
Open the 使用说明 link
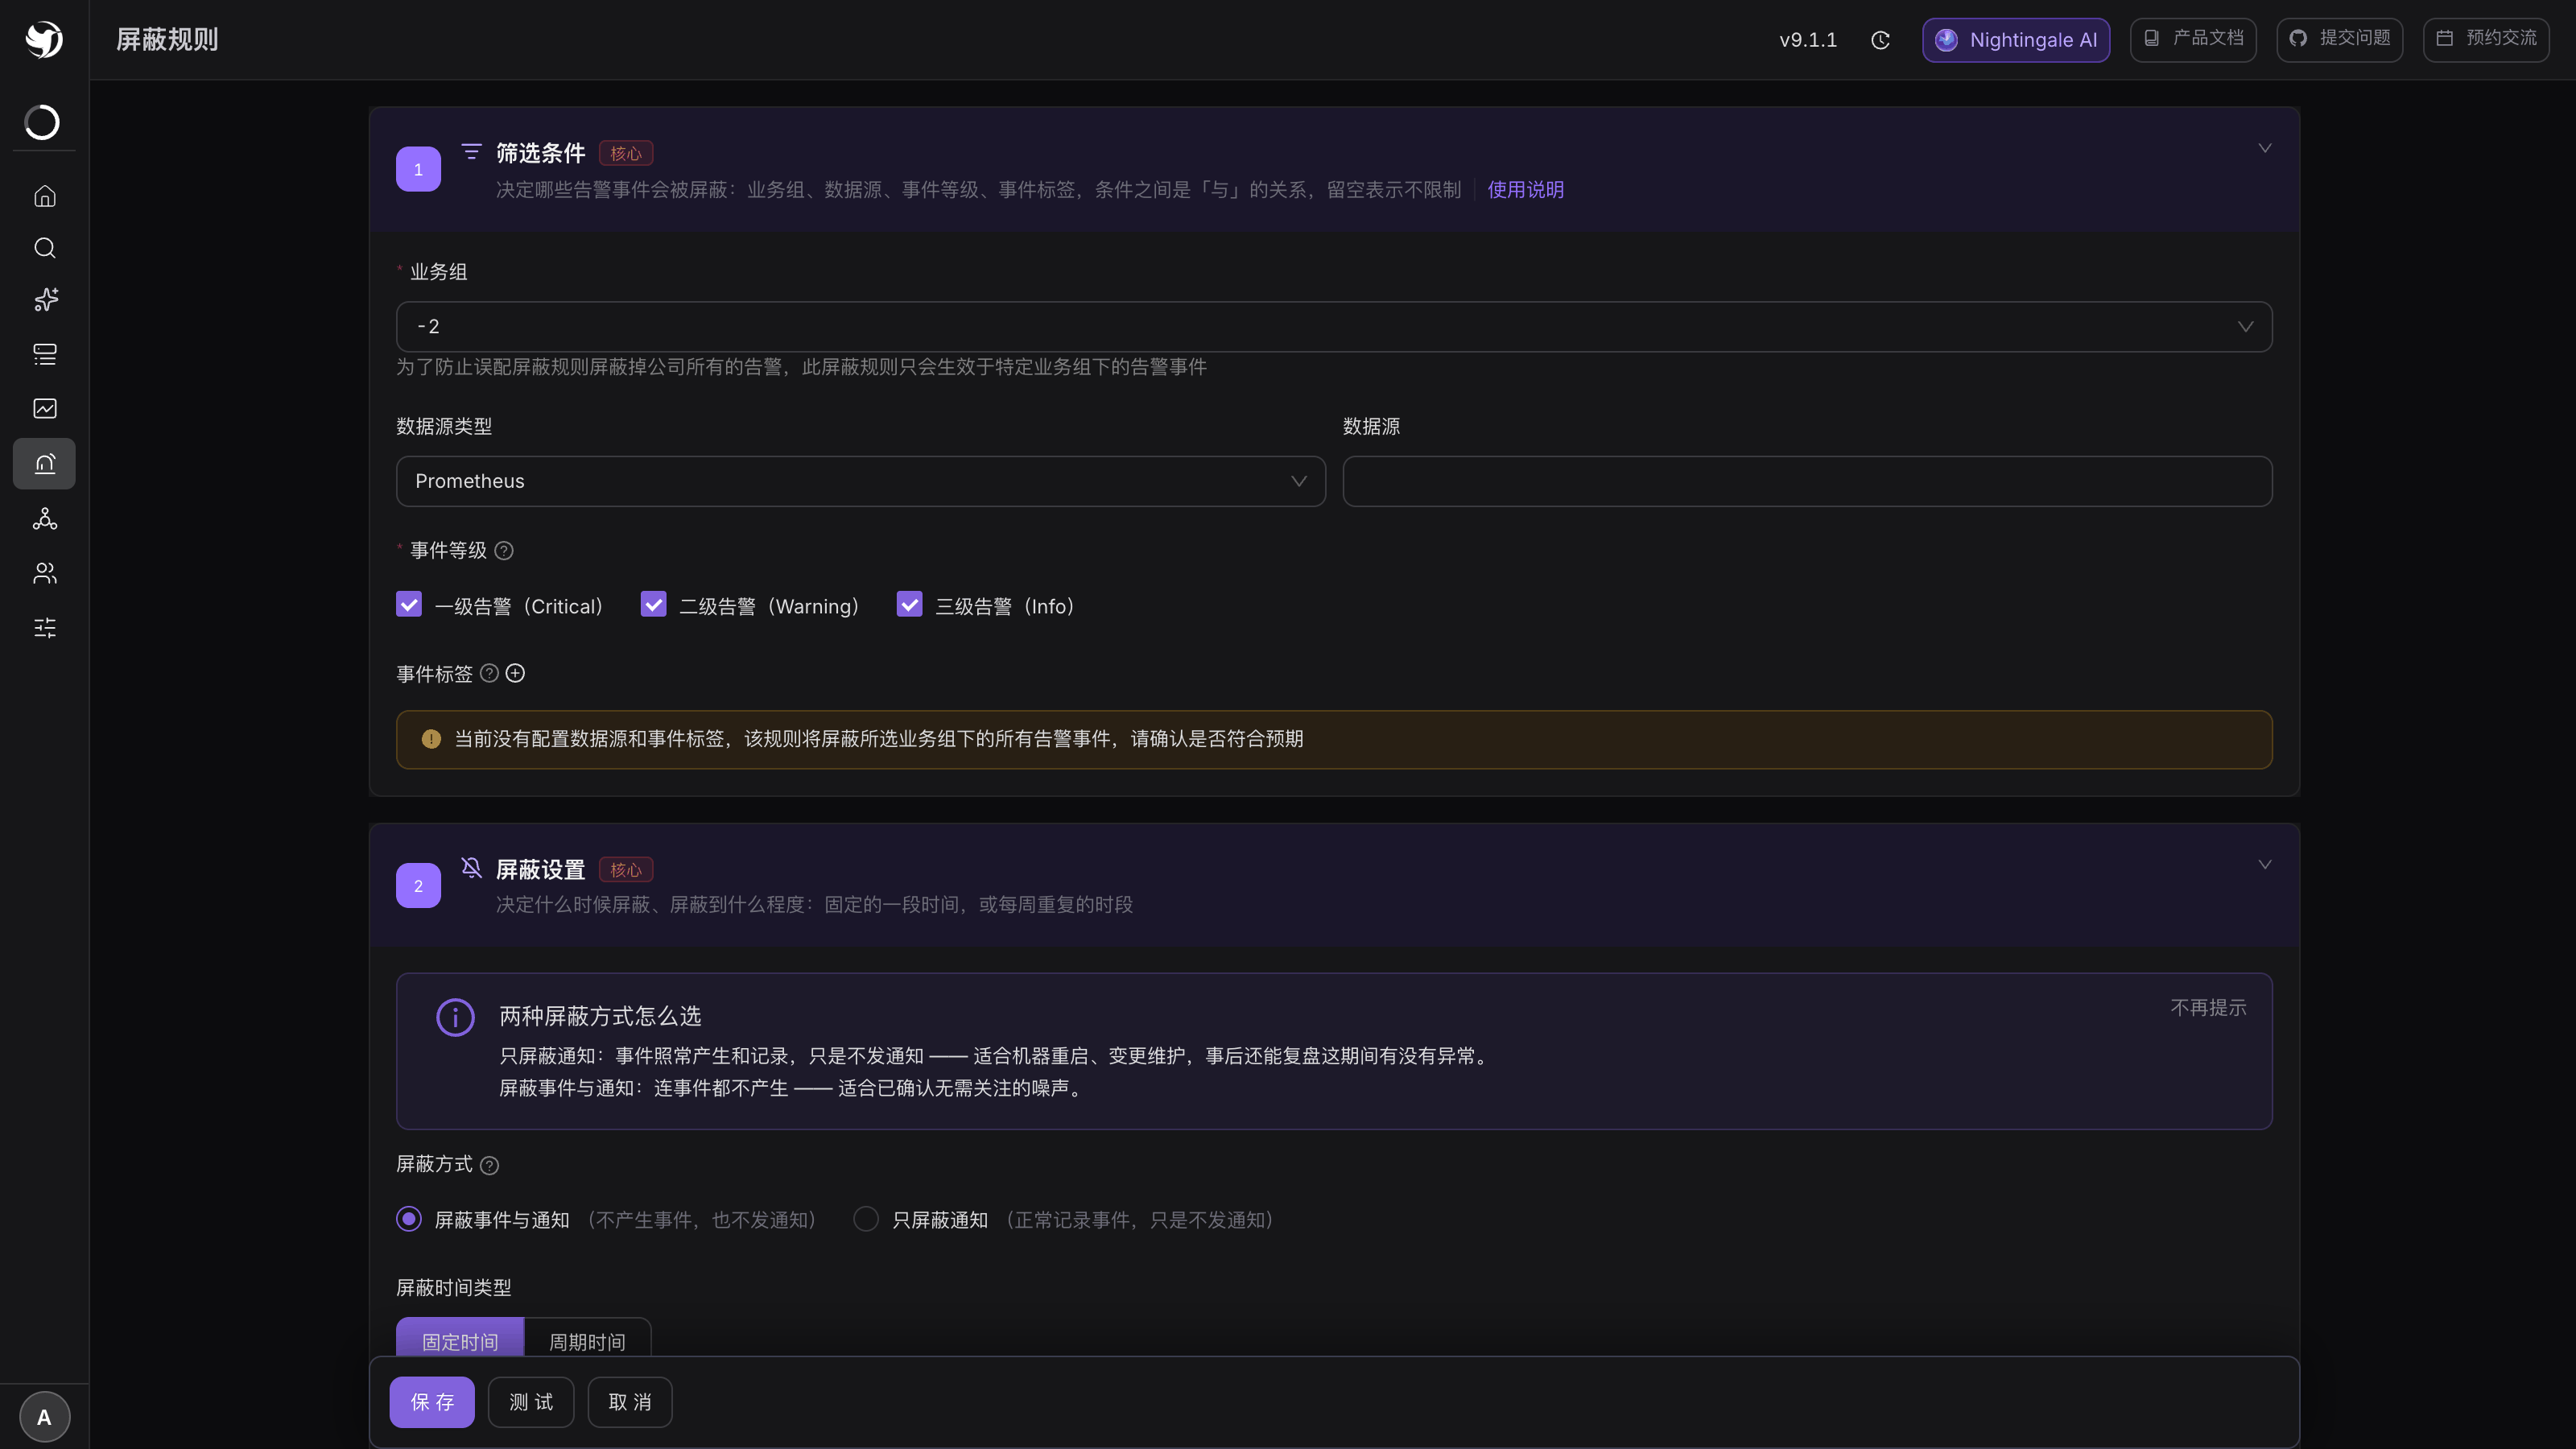(x=1525, y=190)
